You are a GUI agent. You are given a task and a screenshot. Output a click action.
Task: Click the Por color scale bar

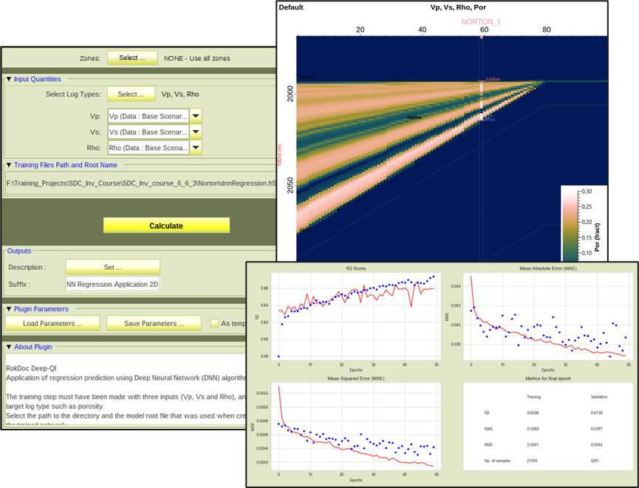click(572, 222)
